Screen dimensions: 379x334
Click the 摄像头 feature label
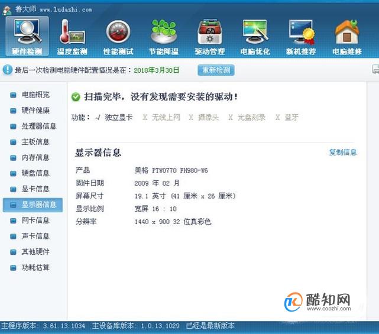209,117
